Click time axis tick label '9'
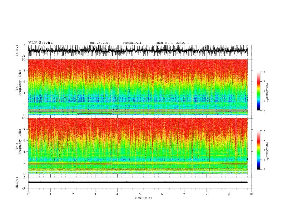This screenshot has height=218, width=283. [x=229, y=194]
